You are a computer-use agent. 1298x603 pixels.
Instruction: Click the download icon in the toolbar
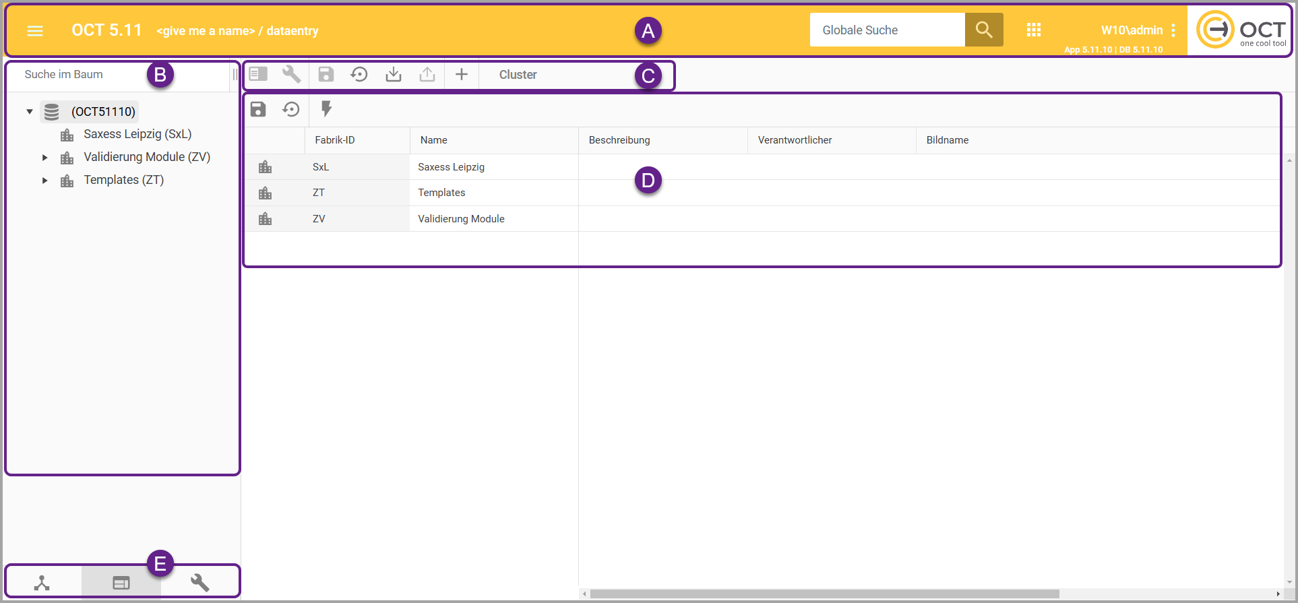[x=394, y=74]
